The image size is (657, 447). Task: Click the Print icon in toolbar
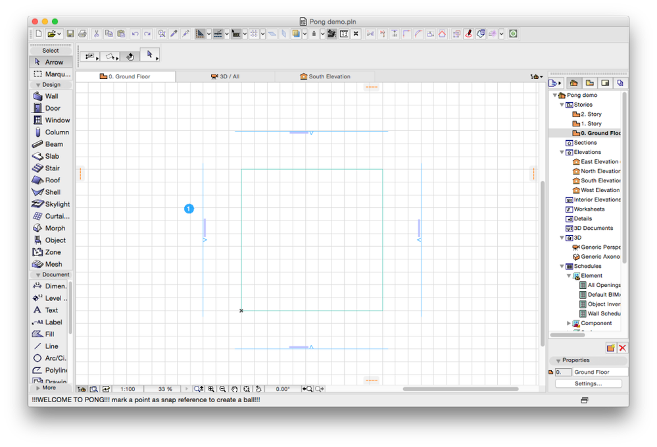tap(82, 34)
